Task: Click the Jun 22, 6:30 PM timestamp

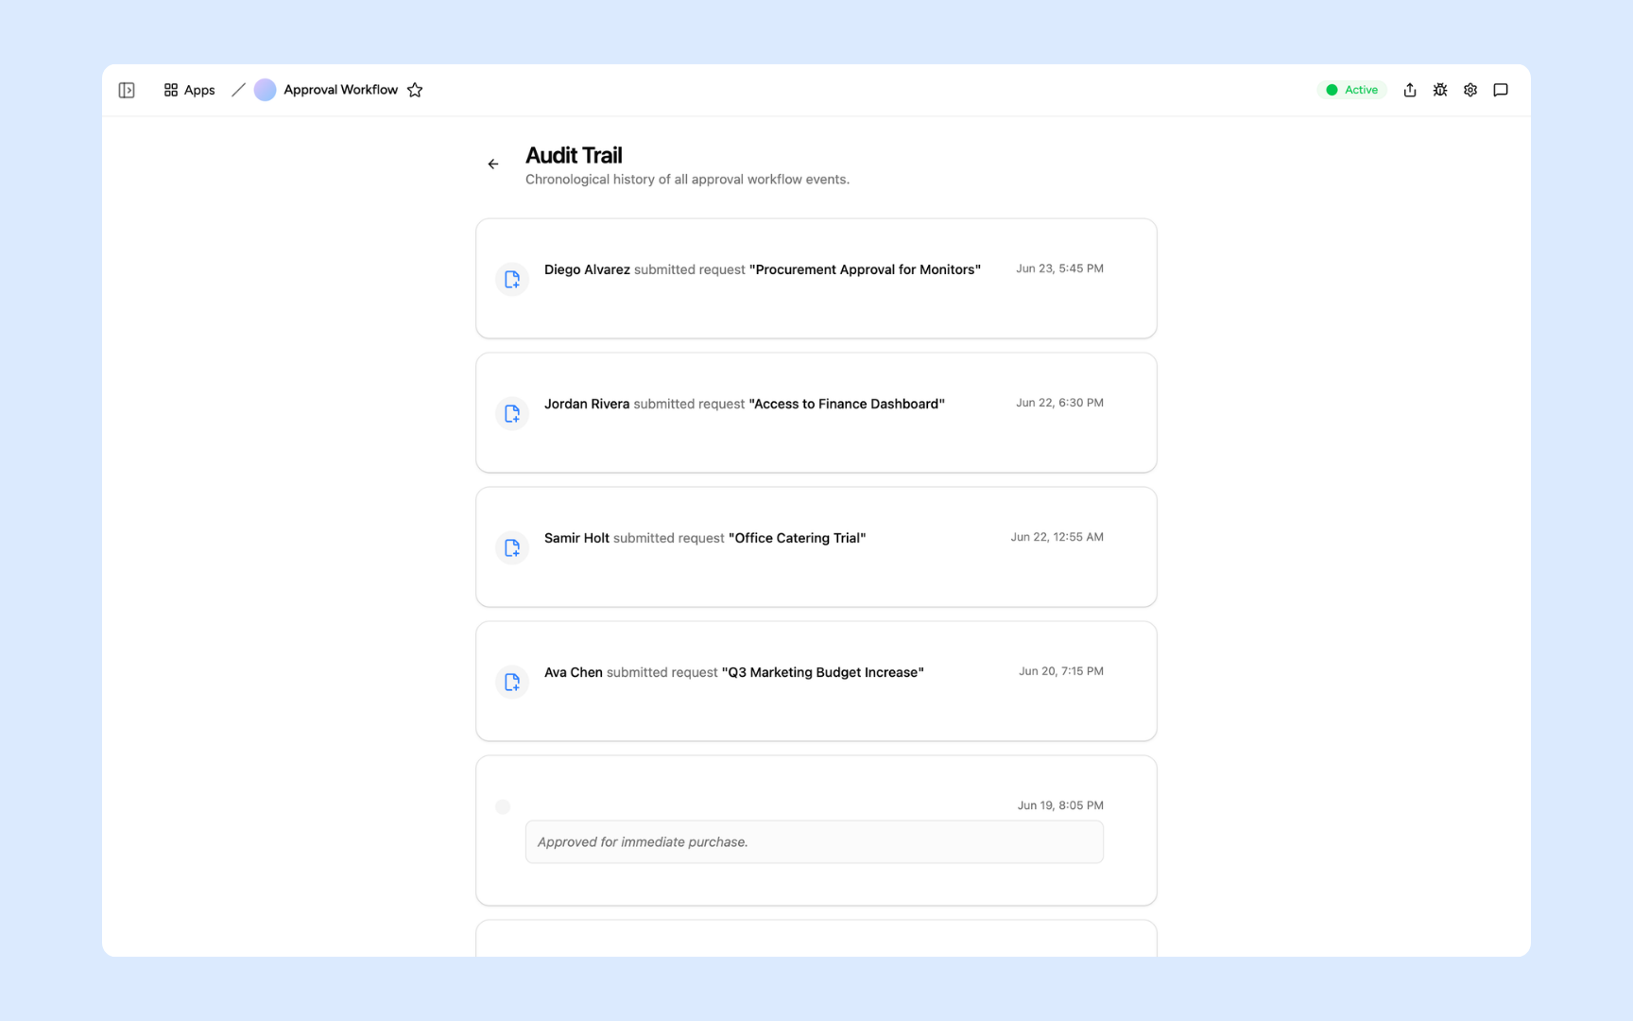Action: pyautogui.click(x=1059, y=403)
